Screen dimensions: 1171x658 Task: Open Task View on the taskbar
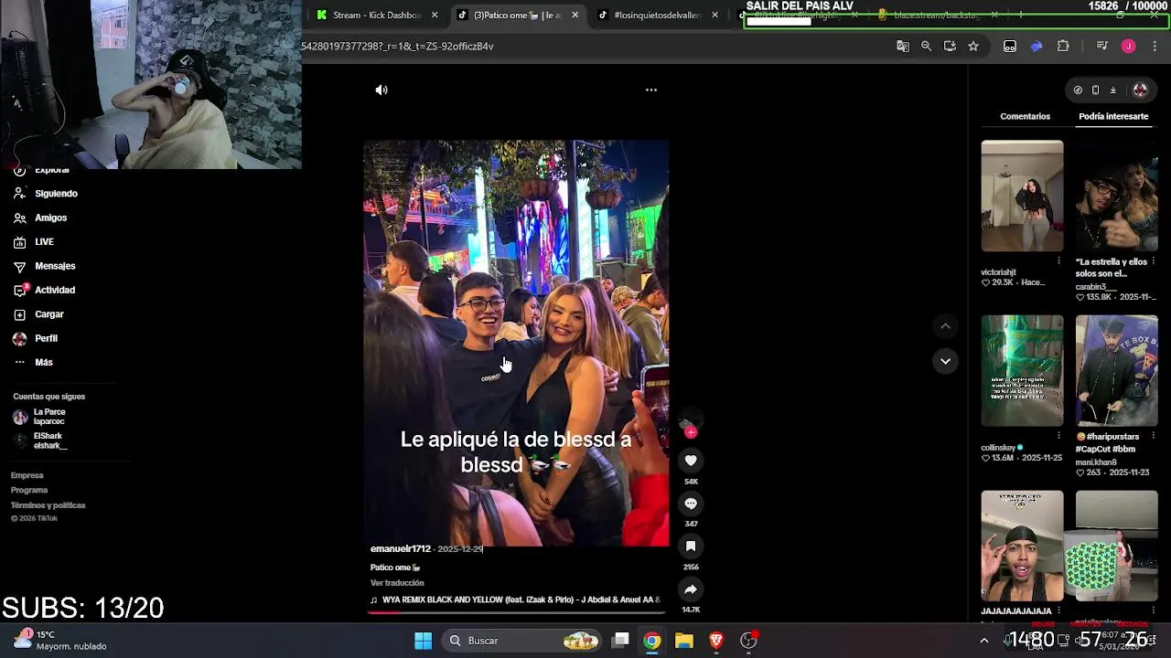[x=620, y=641]
